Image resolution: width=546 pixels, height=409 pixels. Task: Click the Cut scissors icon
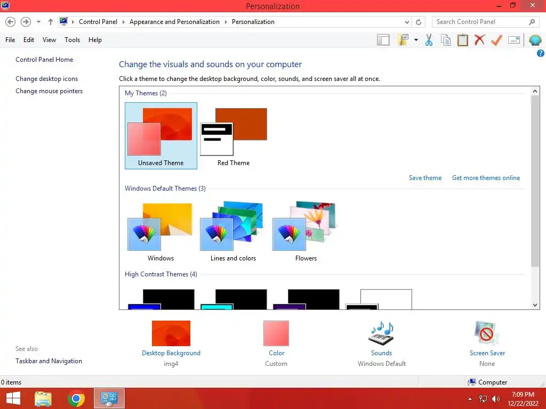[x=429, y=40]
